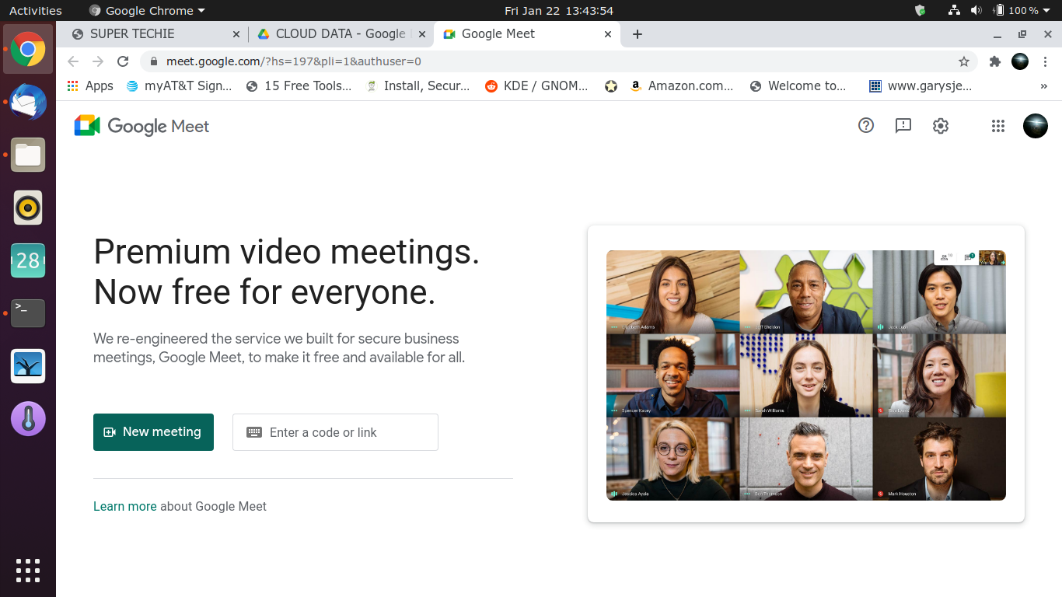Open Google account avatar on Meet page

(x=1036, y=126)
